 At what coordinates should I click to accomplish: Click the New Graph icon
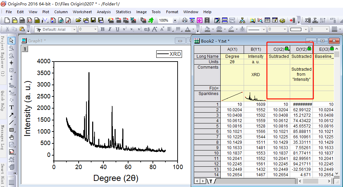(30, 21)
